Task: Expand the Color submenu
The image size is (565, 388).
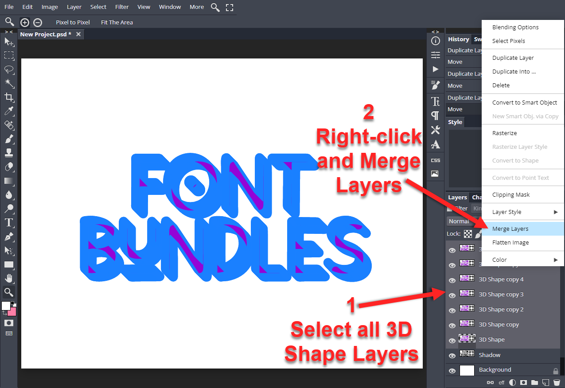Action: point(523,260)
